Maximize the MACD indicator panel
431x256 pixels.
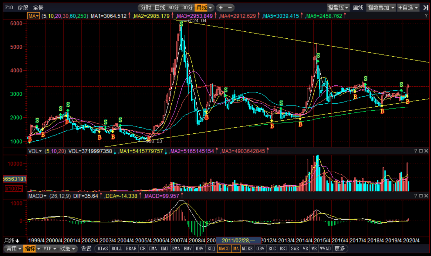(421, 196)
